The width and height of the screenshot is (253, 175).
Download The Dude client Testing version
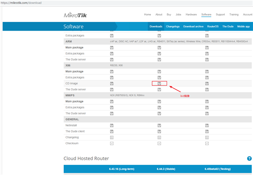pyautogui.click(x=207, y=131)
